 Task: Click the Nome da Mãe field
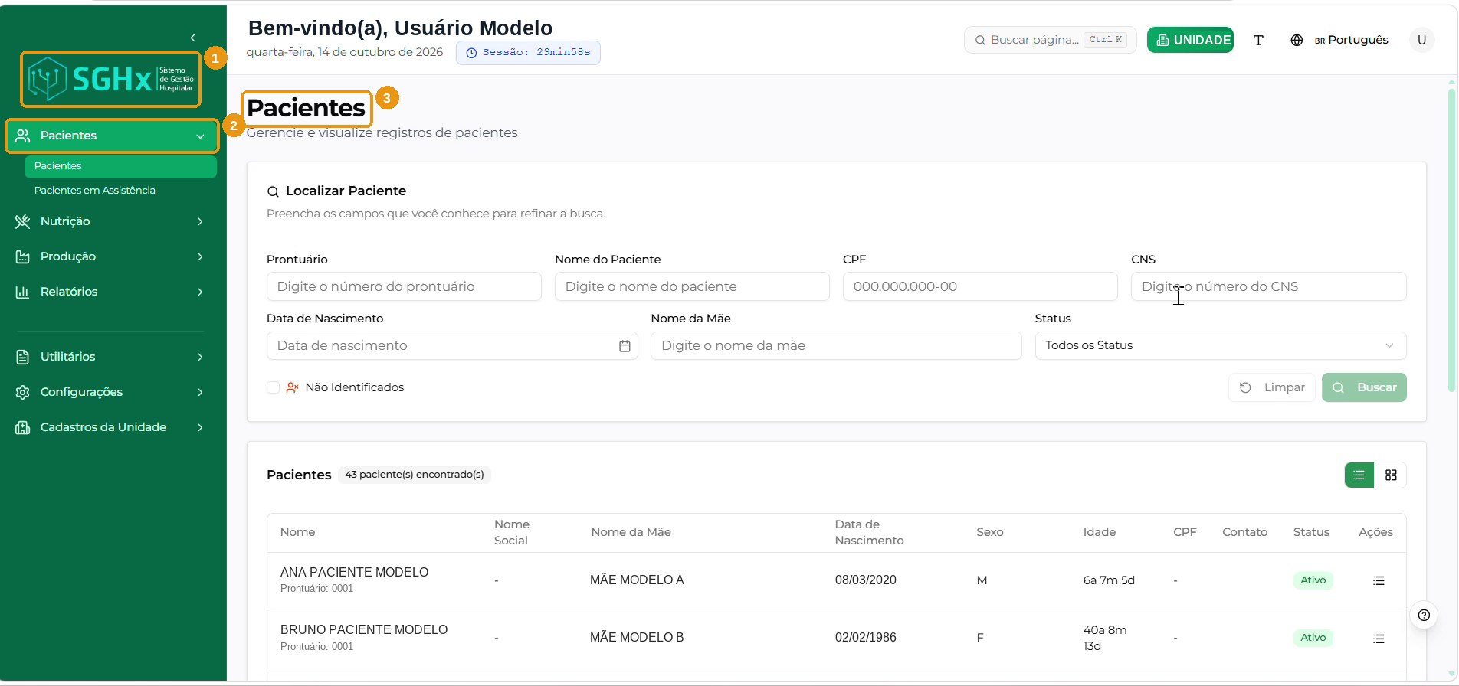(x=836, y=345)
